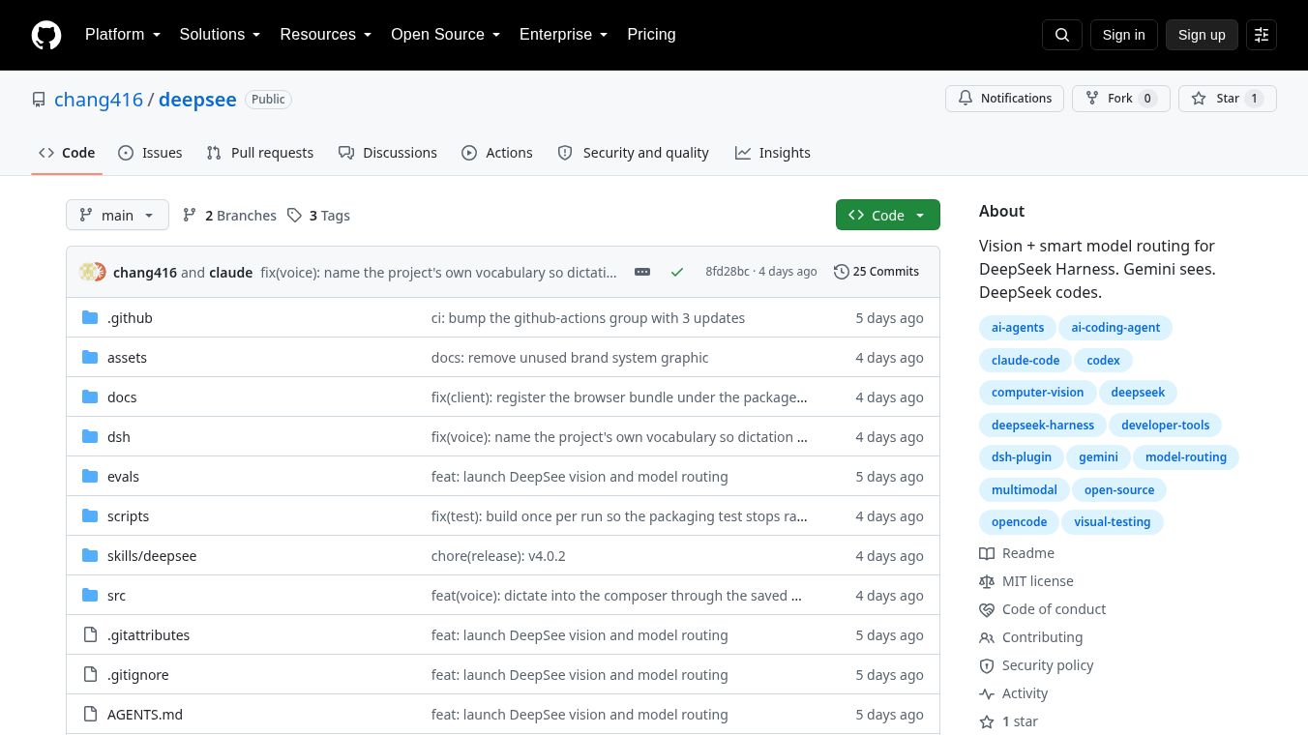Screen dimensions: 1308x735
Task: Open the search magnifier button
Action: (x=1061, y=35)
